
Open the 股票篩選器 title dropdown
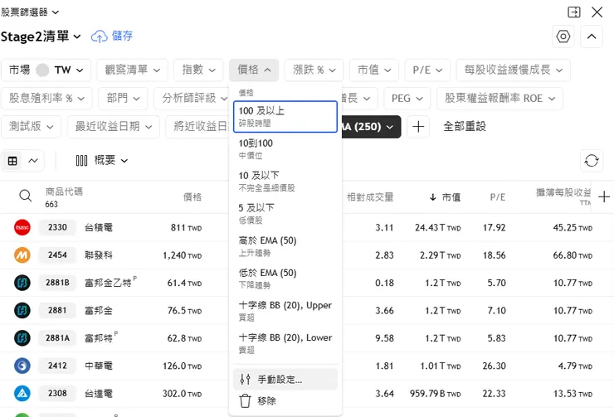[30, 12]
